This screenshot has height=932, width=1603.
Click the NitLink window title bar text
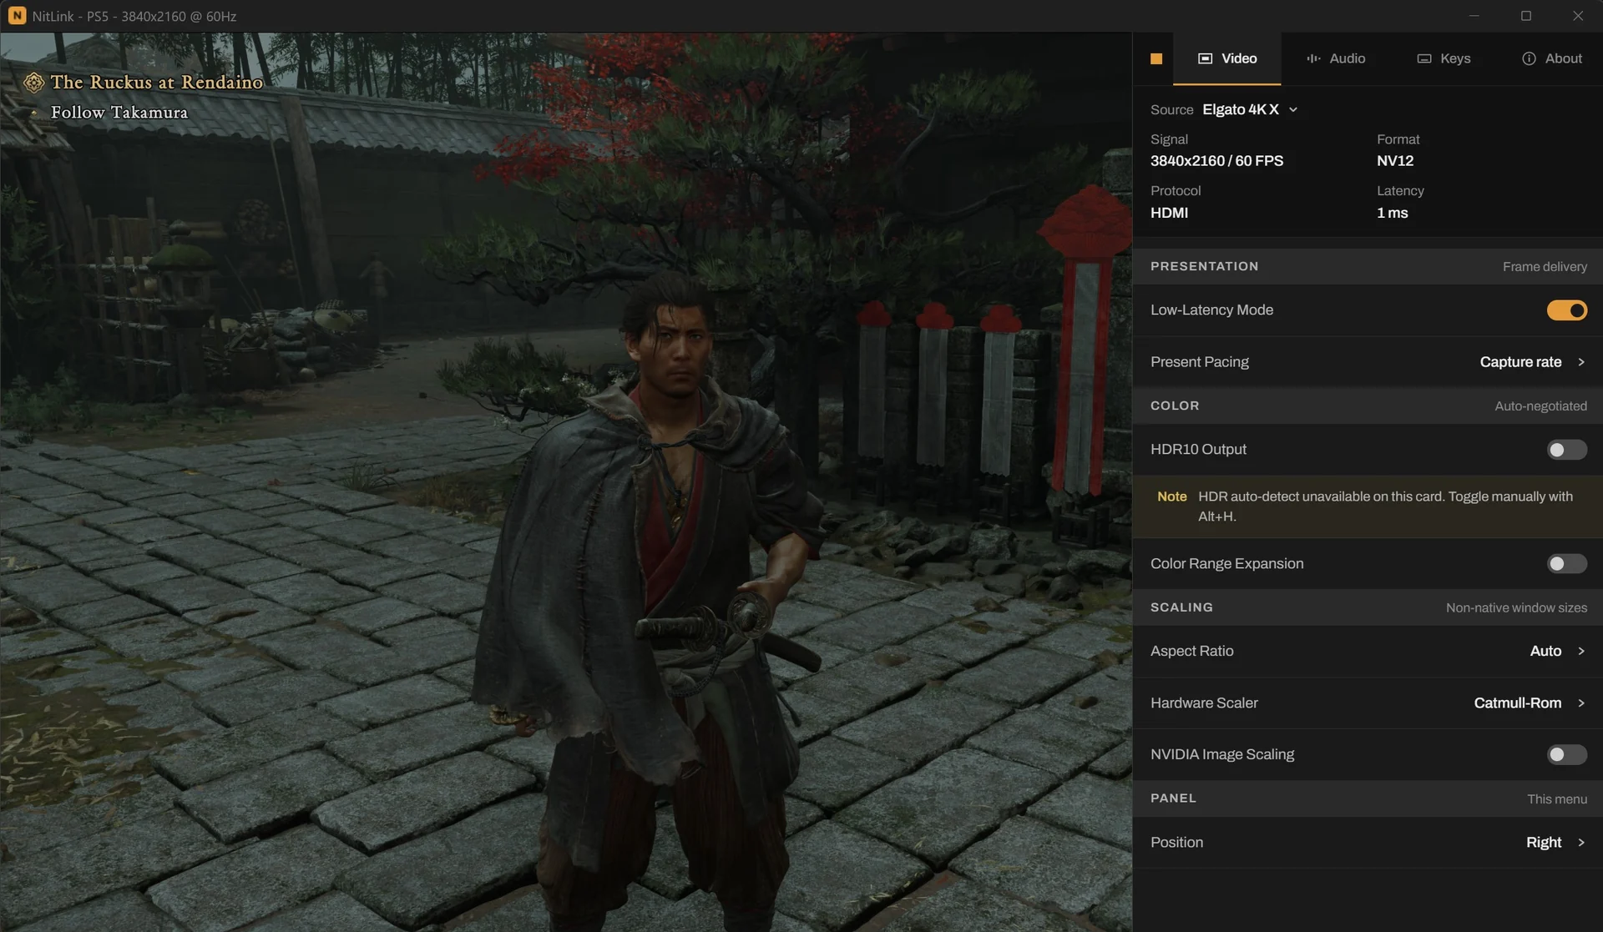point(134,16)
